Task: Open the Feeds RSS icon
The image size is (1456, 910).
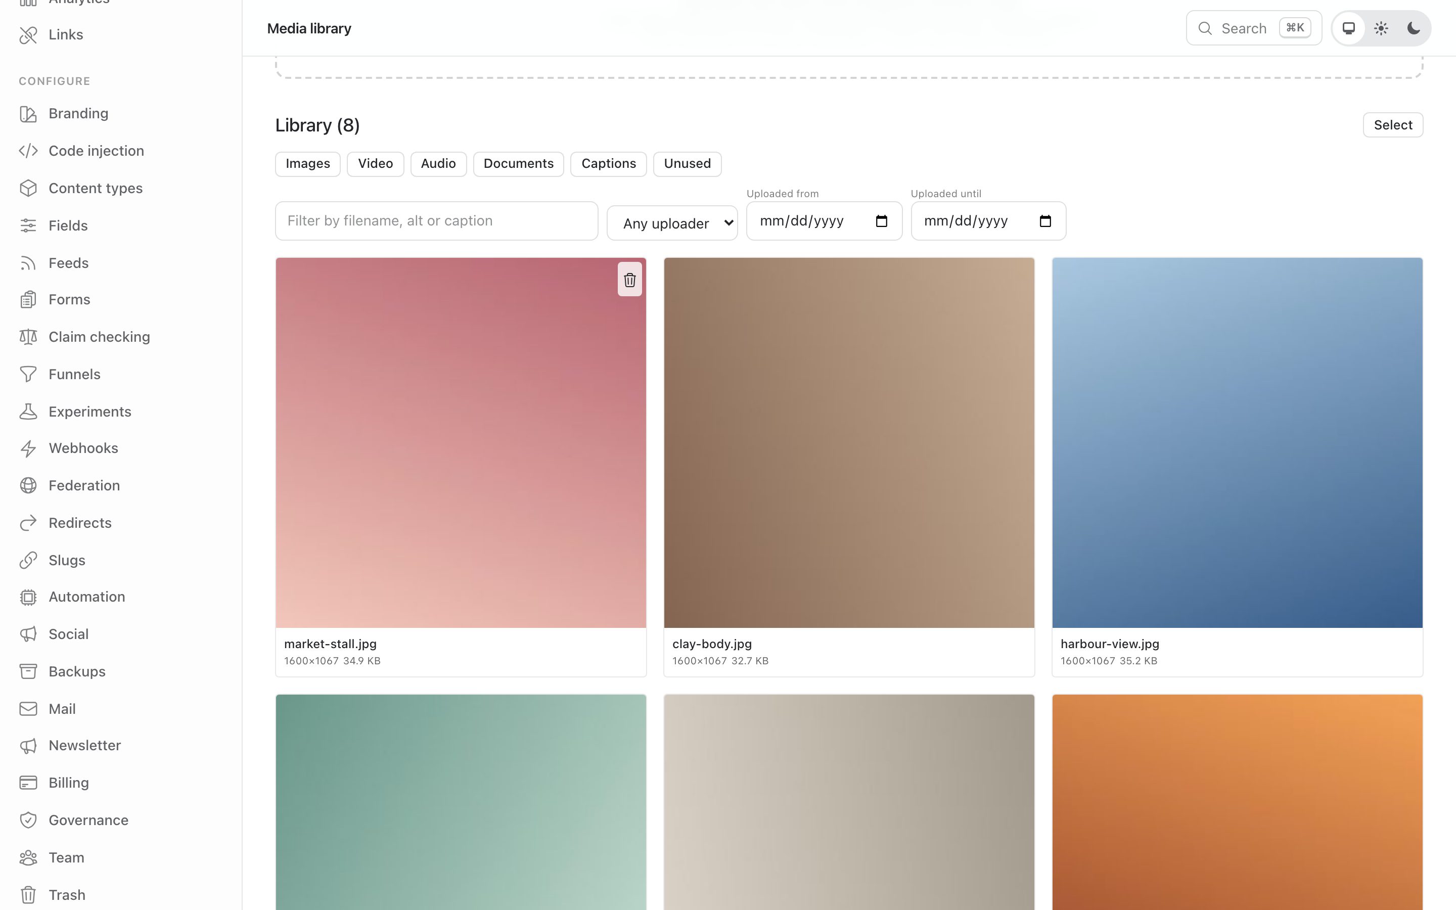Action: click(x=28, y=263)
